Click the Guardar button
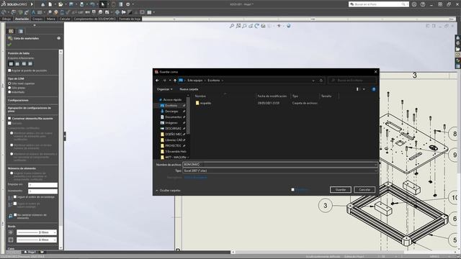The image size is (461, 259). tap(341, 190)
